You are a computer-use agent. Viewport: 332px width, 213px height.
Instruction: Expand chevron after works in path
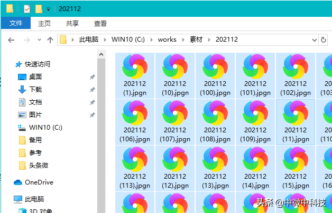point(183,40)
